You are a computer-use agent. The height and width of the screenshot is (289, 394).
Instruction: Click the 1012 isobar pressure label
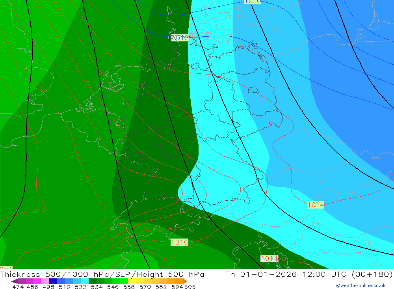(x=180, y=38)
